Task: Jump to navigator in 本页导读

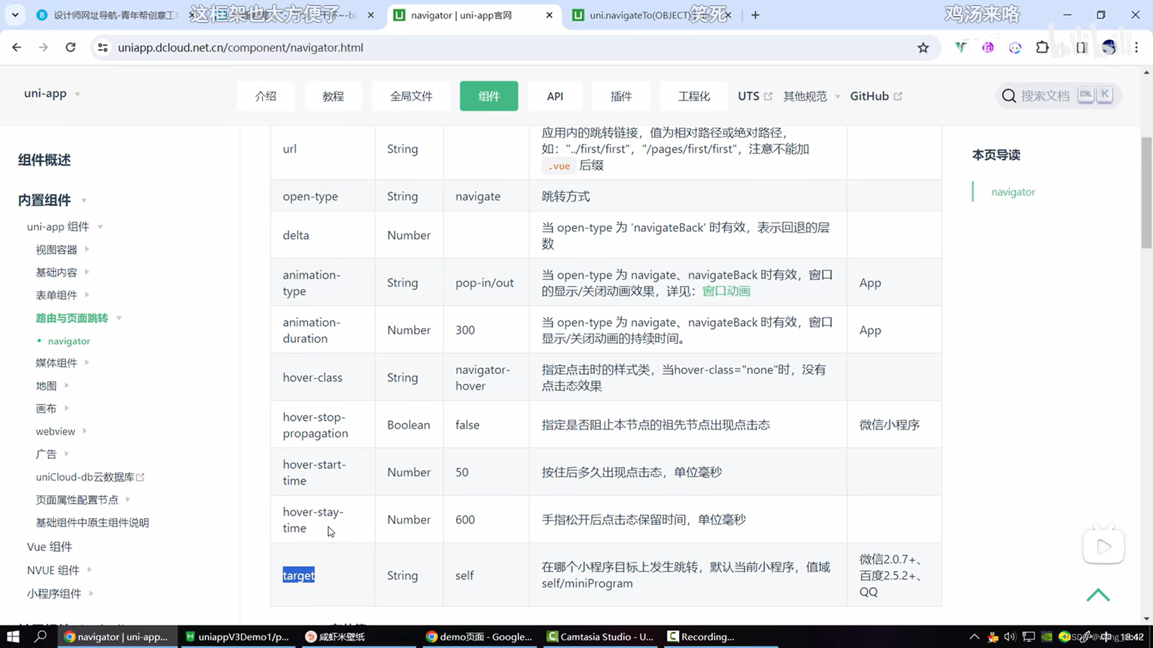Action: coord(1013,192)
